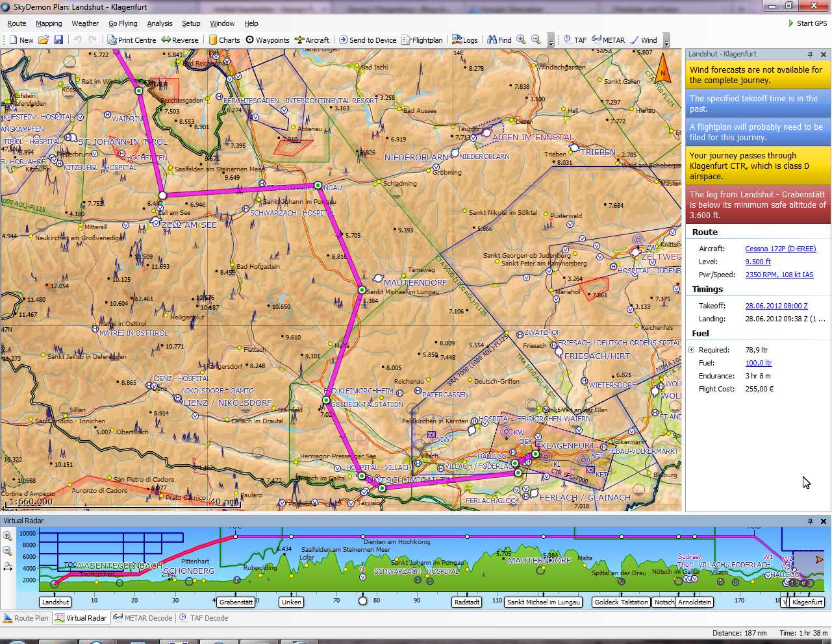Viewport: 832px width, 644px height.
Task: Expand the weather toolbar overflow arrow
Action: (x=666, y=41)
